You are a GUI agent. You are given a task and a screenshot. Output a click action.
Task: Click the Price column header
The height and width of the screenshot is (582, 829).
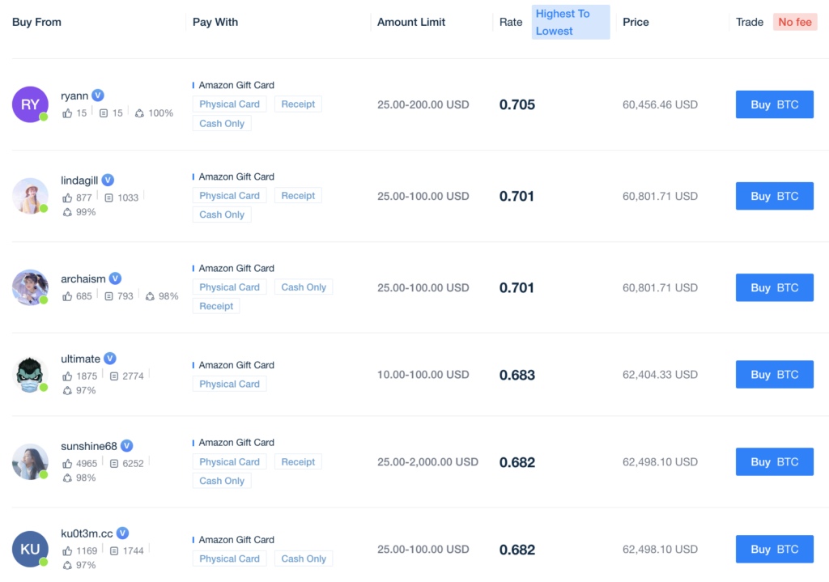636,22
